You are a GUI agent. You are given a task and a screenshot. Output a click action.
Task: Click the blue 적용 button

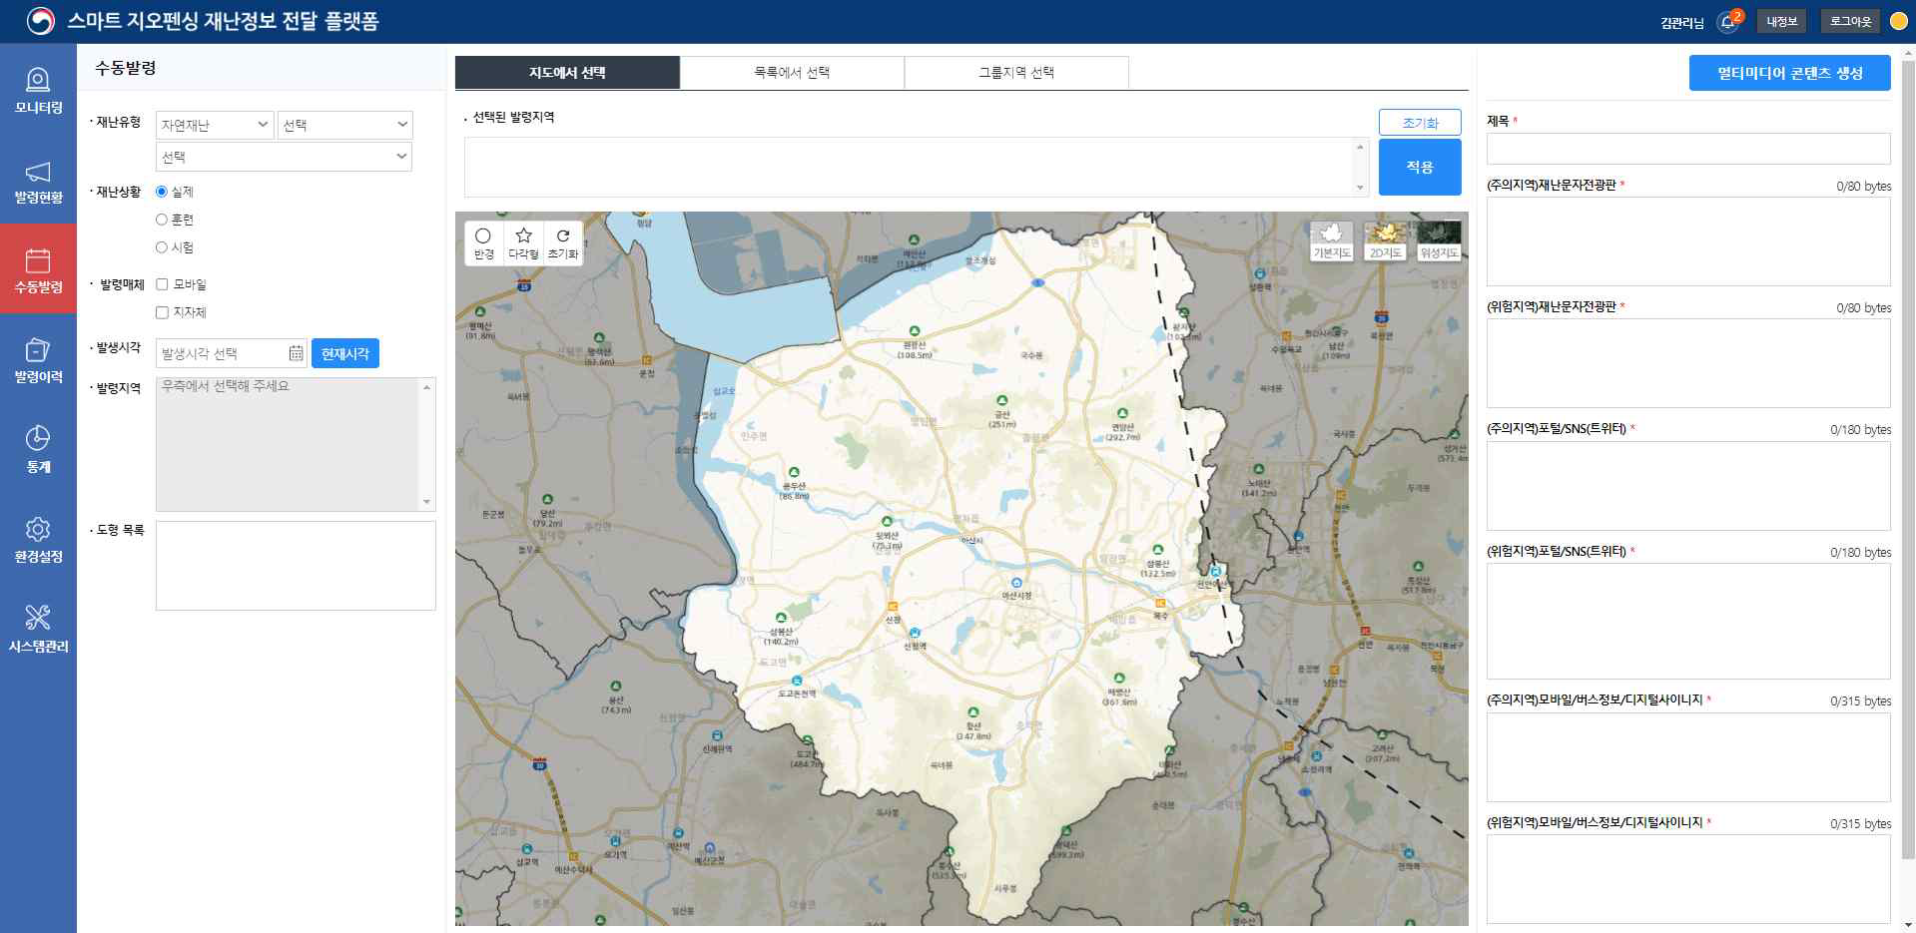point(1420,167)
